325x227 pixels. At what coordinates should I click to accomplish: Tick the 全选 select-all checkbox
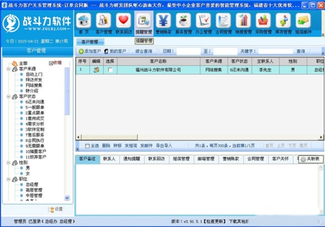[87, 146]
